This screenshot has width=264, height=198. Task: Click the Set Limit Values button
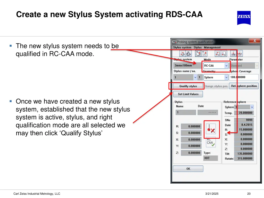[x=188, y=94]
